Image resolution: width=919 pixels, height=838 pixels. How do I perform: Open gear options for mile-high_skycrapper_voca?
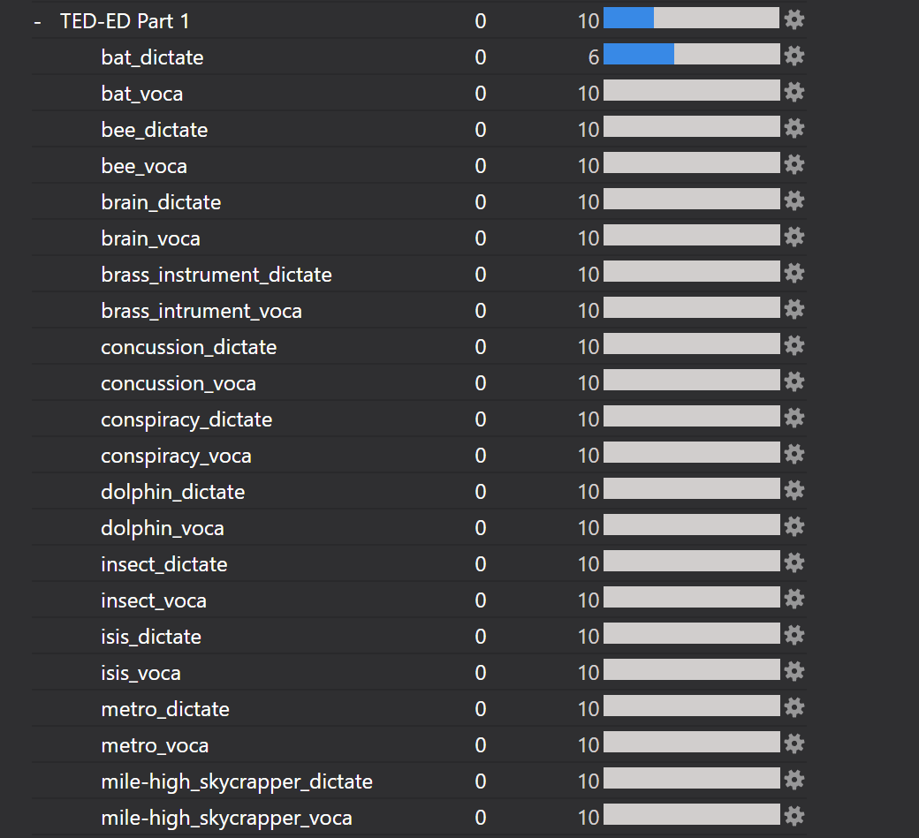(x=794, y=817)
